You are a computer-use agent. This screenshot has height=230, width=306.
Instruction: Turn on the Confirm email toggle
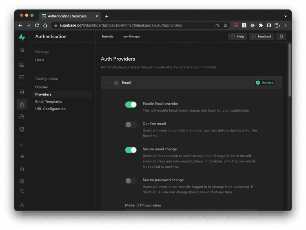[131, 125]
